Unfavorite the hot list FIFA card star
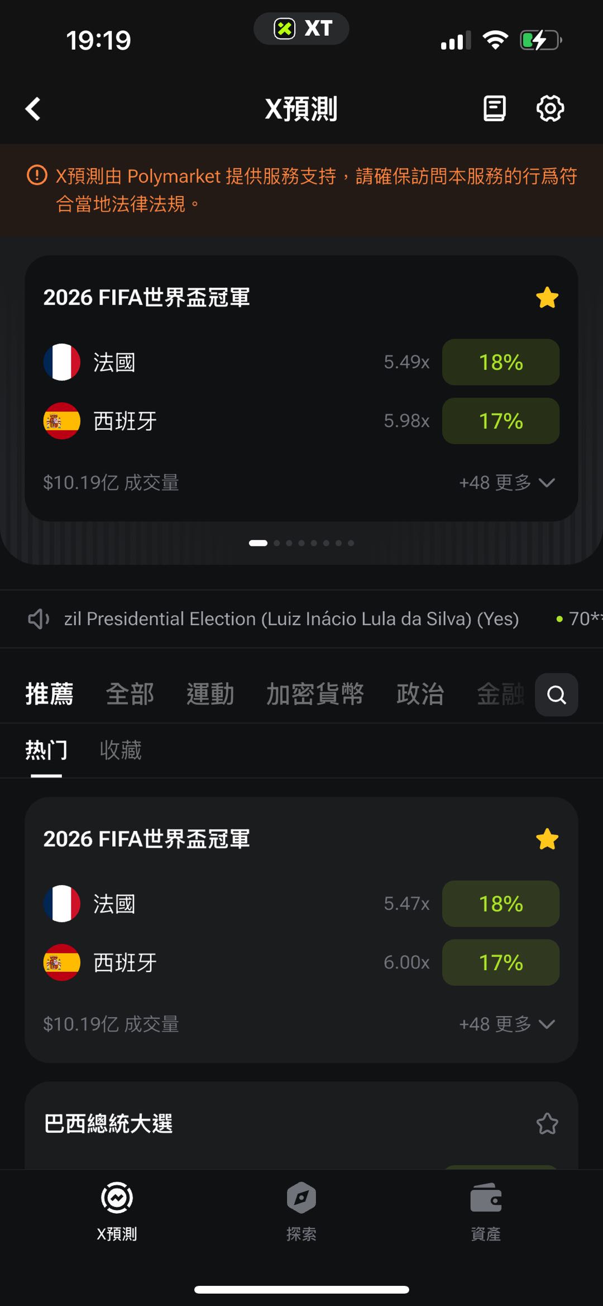This screenshot has height=1306, width=603. [x=547, y=839]
